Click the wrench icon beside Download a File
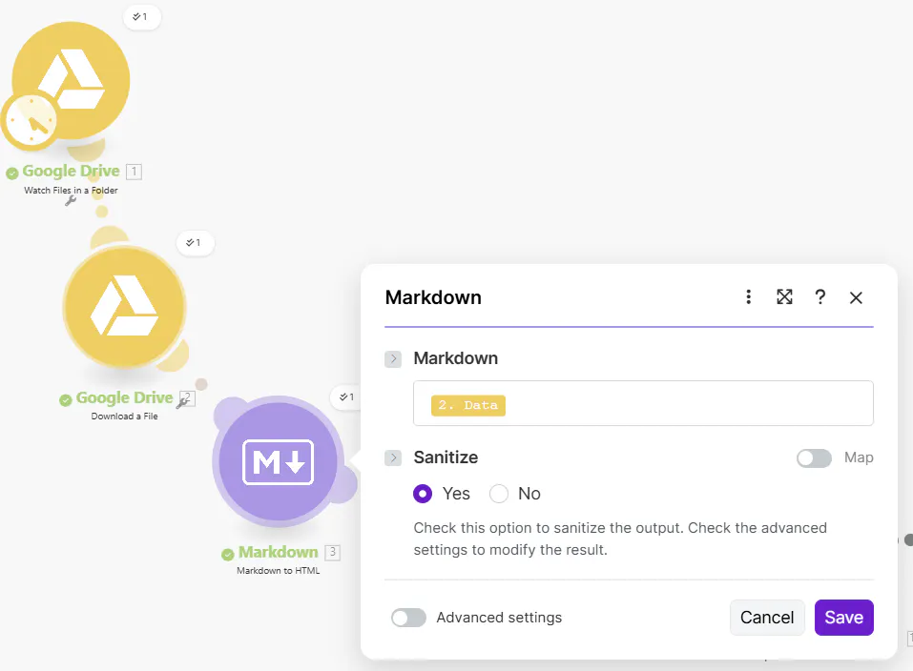 click(x=181, y=403)
